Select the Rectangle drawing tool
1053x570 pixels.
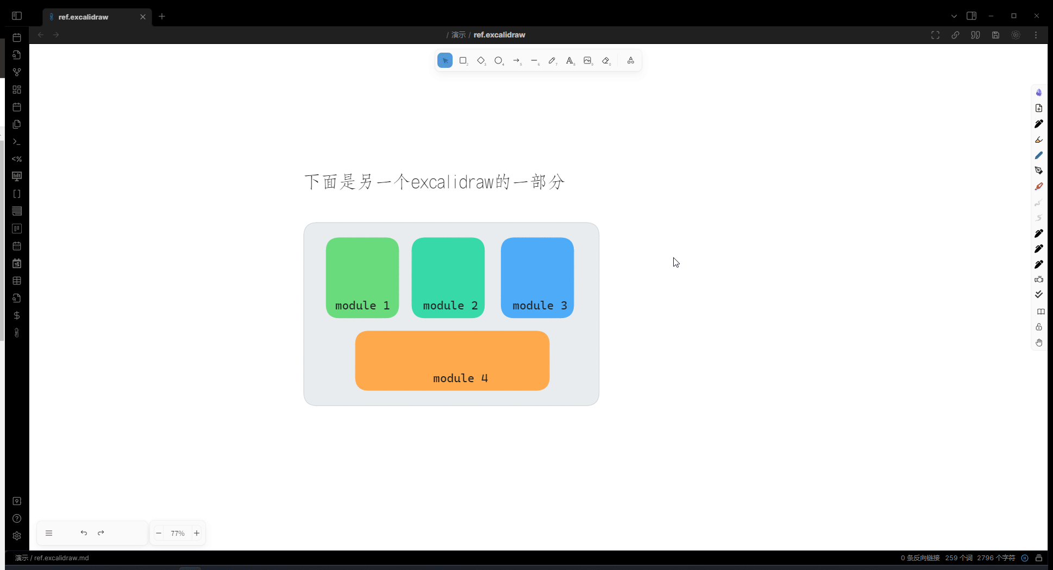463,61
